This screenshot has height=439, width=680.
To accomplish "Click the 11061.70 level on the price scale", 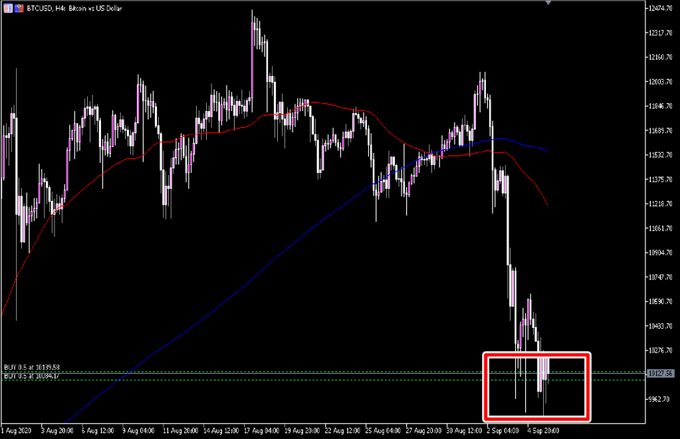I will [x=662, y=228].
